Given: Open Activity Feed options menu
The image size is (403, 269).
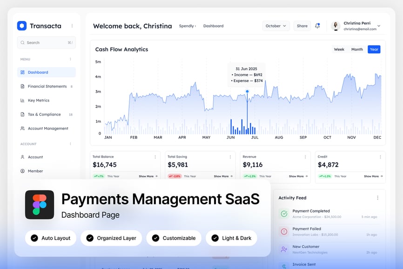Looking at the screenshot, I should pyautogui.click(x=377, y=198).
